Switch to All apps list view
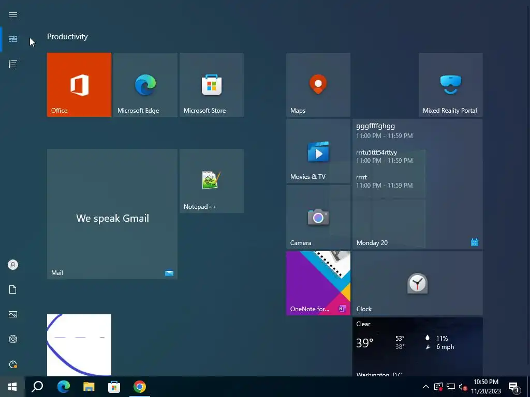The image size is (530, 397). [x=13, y=64]
